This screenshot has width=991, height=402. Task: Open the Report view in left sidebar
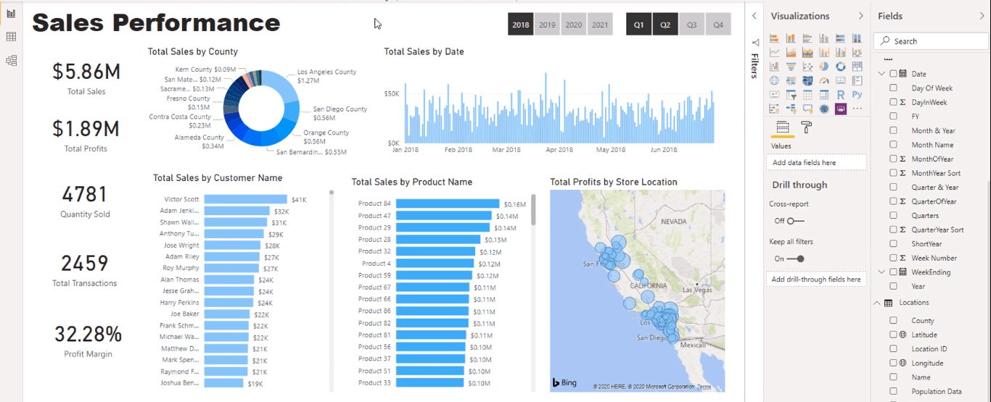(x=11, y=13)
